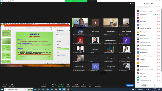Click the active Zoom taskbar icon
162x91 pixels.
point(64,89)
